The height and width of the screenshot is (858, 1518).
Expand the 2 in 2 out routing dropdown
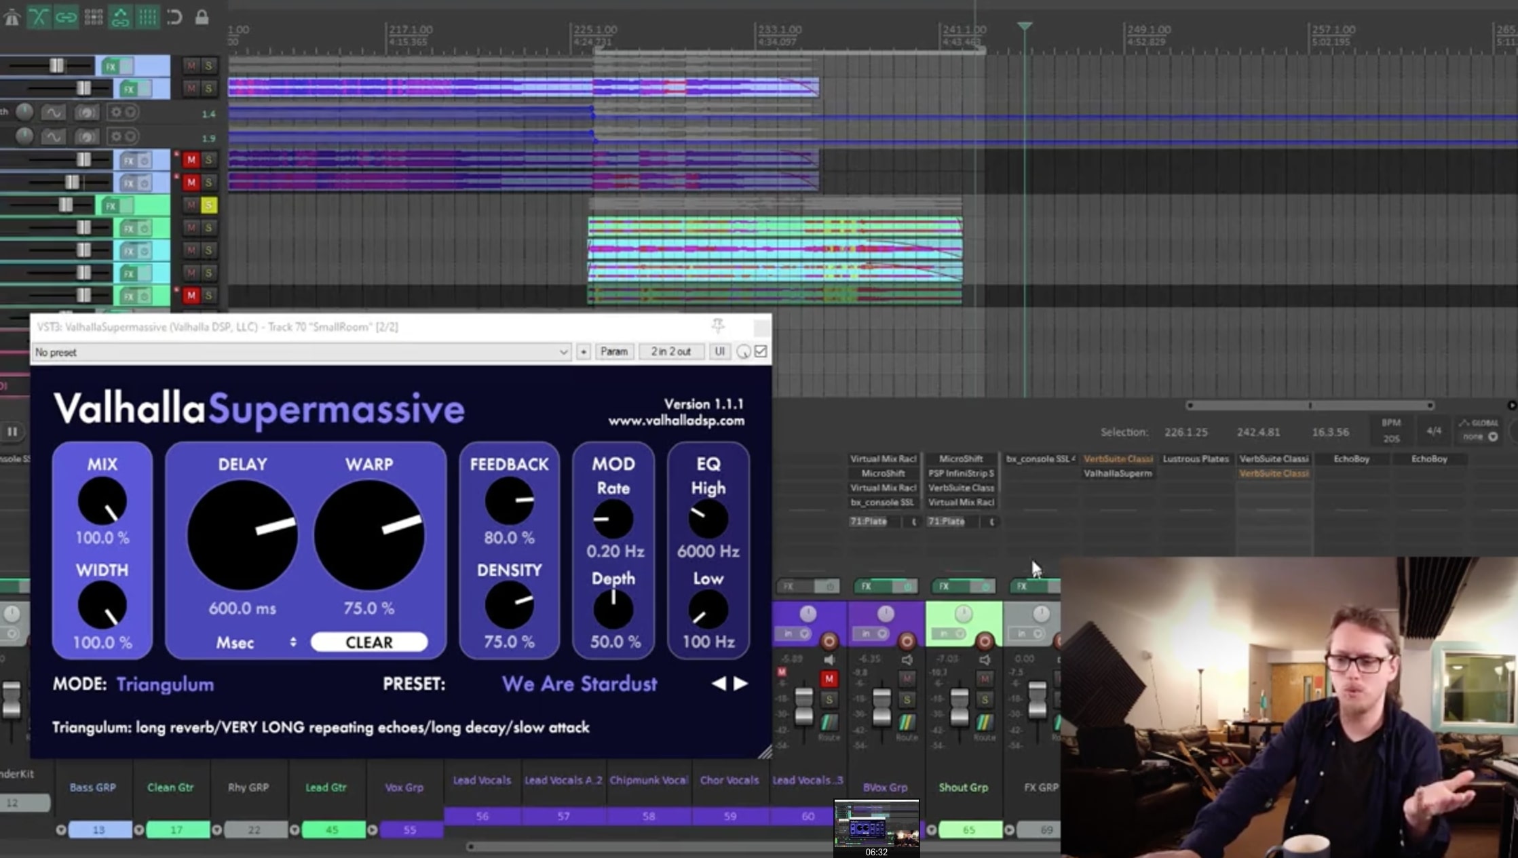tap(671, 351)
